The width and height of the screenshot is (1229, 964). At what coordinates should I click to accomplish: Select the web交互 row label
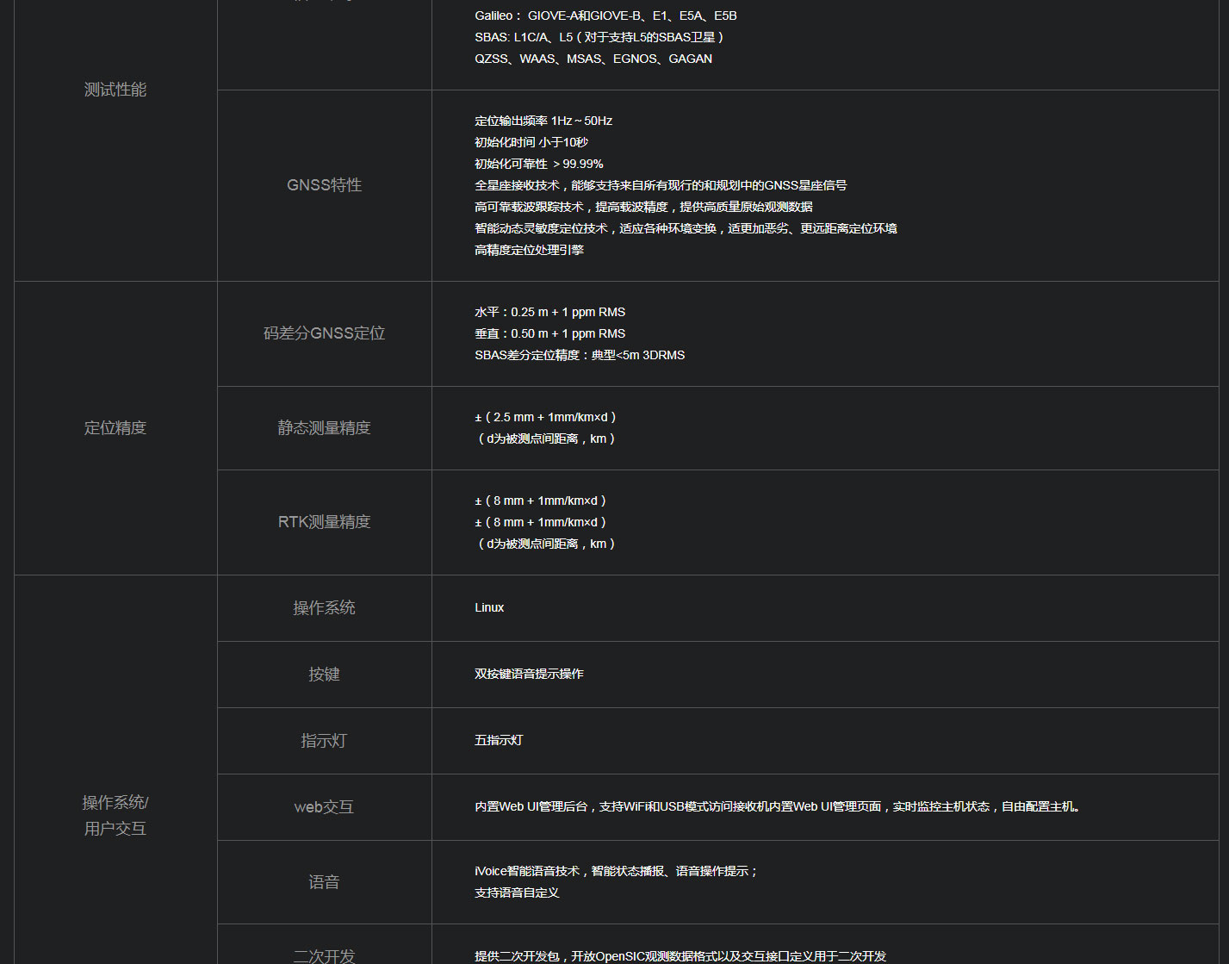324,807
